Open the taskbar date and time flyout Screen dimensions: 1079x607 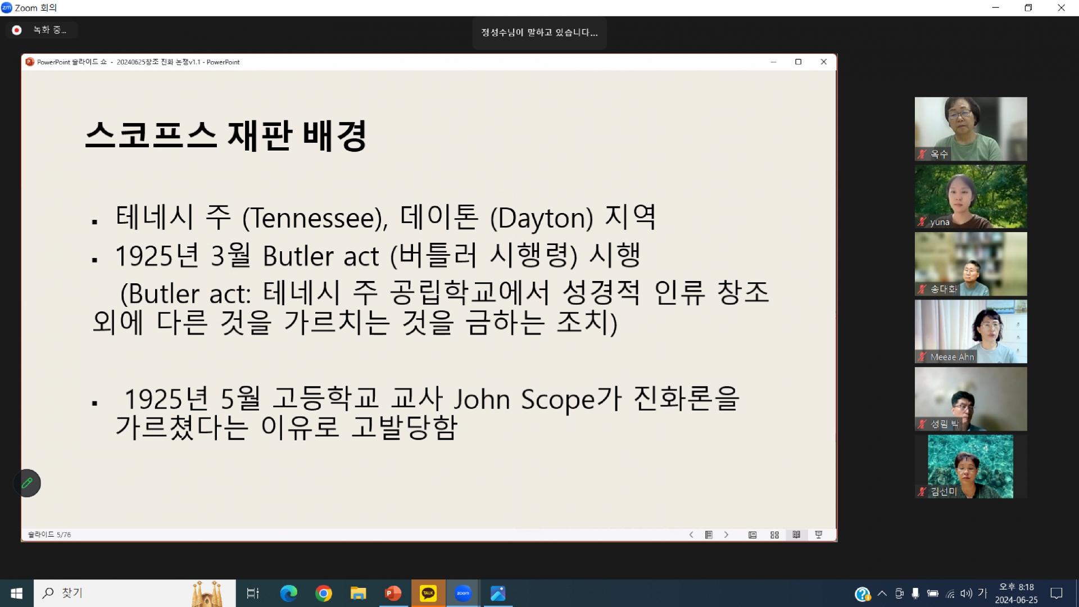[1016, 593]
